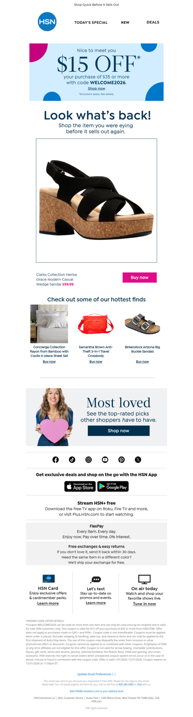Open the Today's Special menu item

pos(91,22)
